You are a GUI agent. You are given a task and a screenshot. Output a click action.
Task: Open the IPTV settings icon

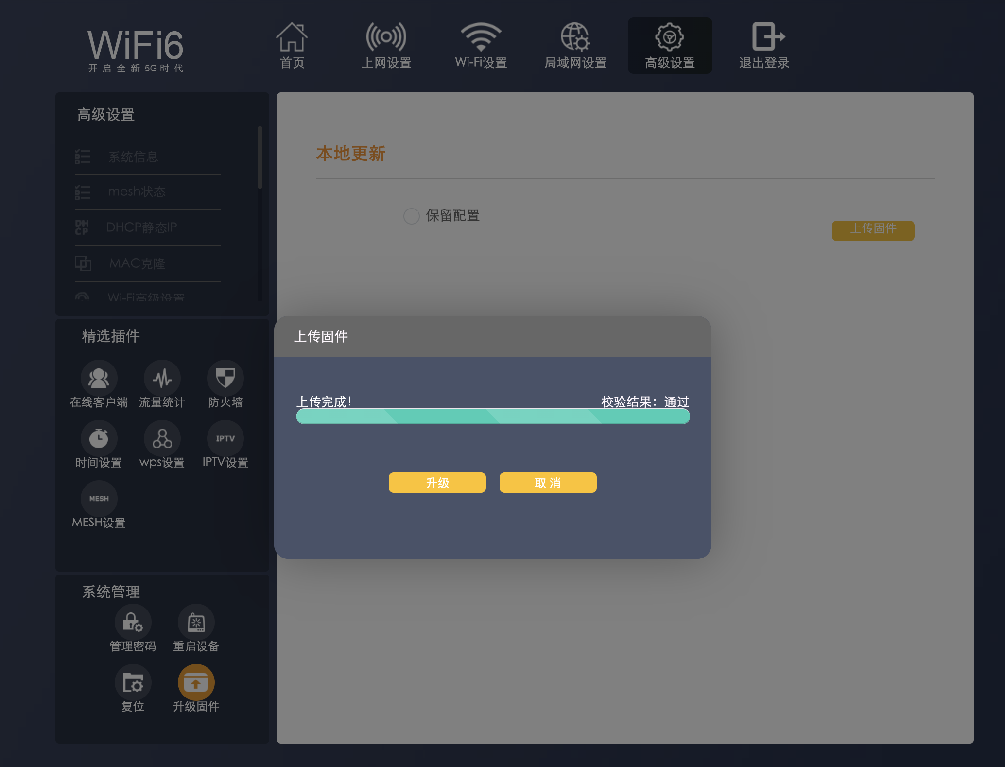(x=225, y=438)
